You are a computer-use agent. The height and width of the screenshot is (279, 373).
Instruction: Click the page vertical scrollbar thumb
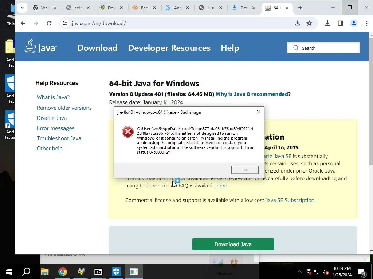pos(371,101)
